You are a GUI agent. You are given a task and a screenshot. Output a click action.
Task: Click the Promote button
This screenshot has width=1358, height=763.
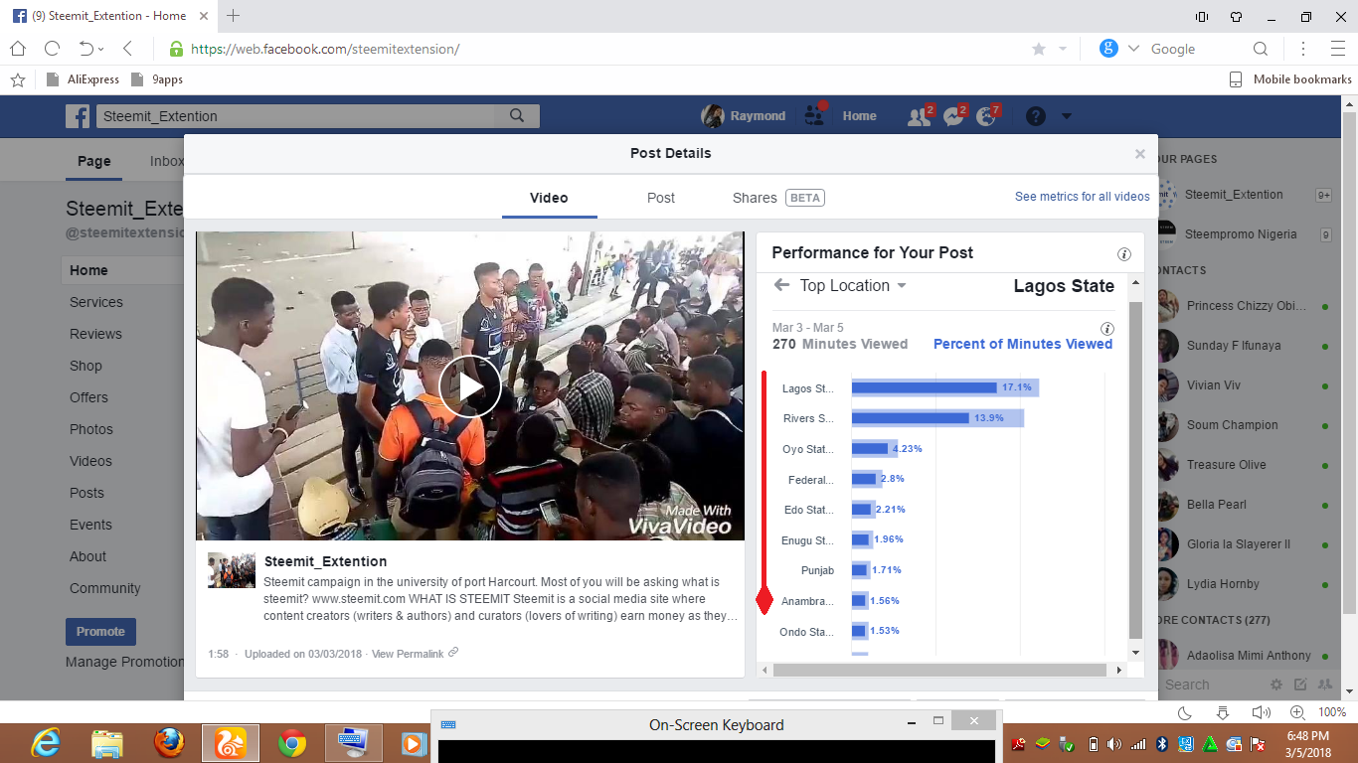coord(100,632)
